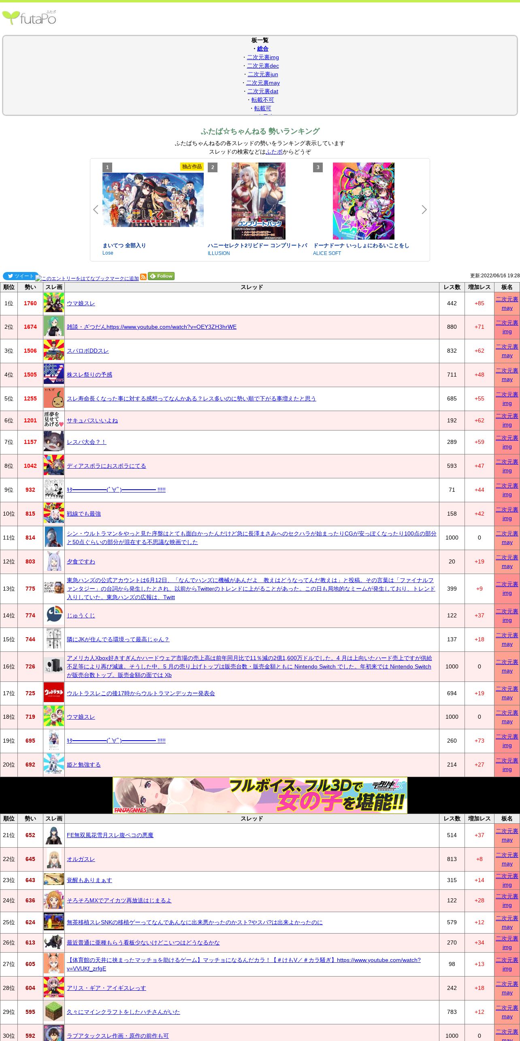Open the はてなブックマーク bookmark link

[87, 278]
